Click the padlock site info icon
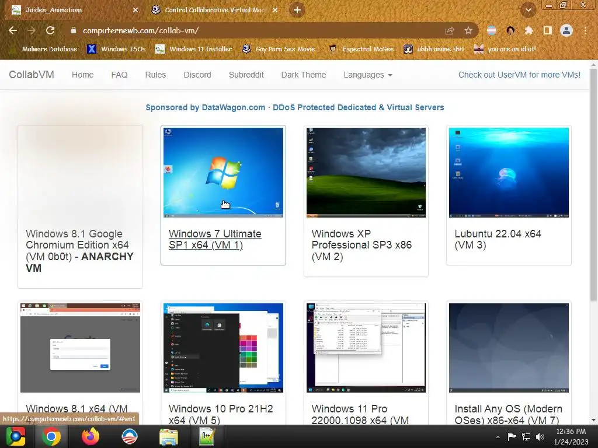 pyautogui.click(x=73, y=30)
